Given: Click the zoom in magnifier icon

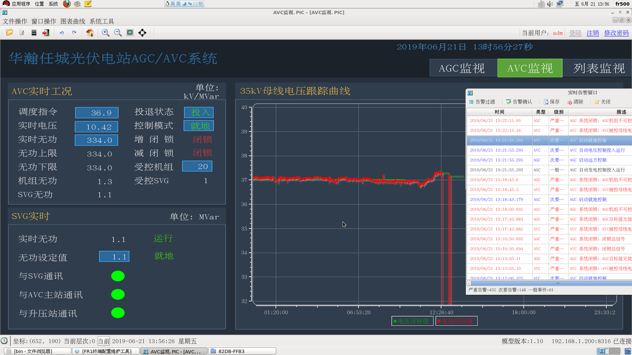Looking at the screenshot, I should pos(105,33).
